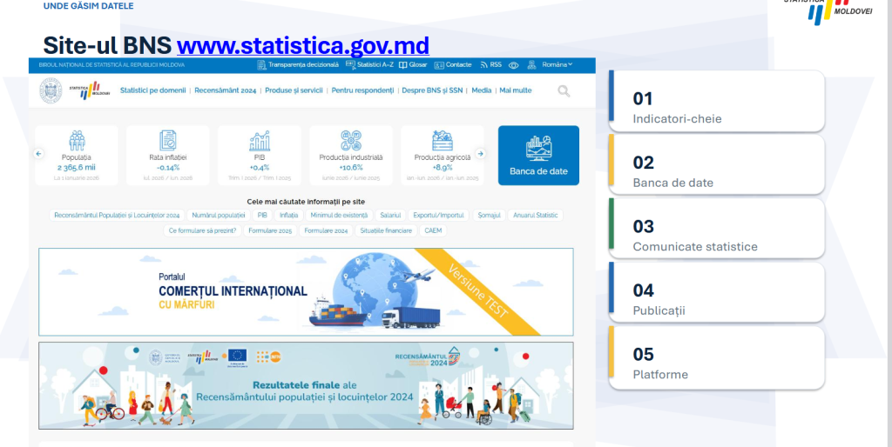This screenshot has width=892, height=447.
Task: Click the Statistica Moldovei logo in header
Action: coord(90,90)
